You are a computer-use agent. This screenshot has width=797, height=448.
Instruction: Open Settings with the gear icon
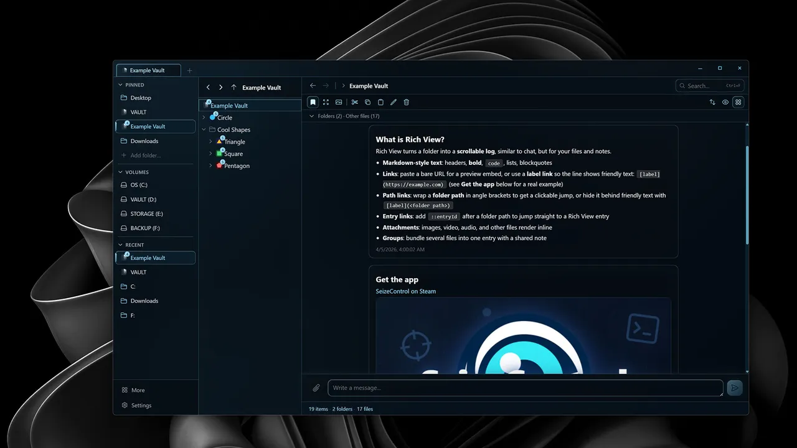[x=125, y=405]
